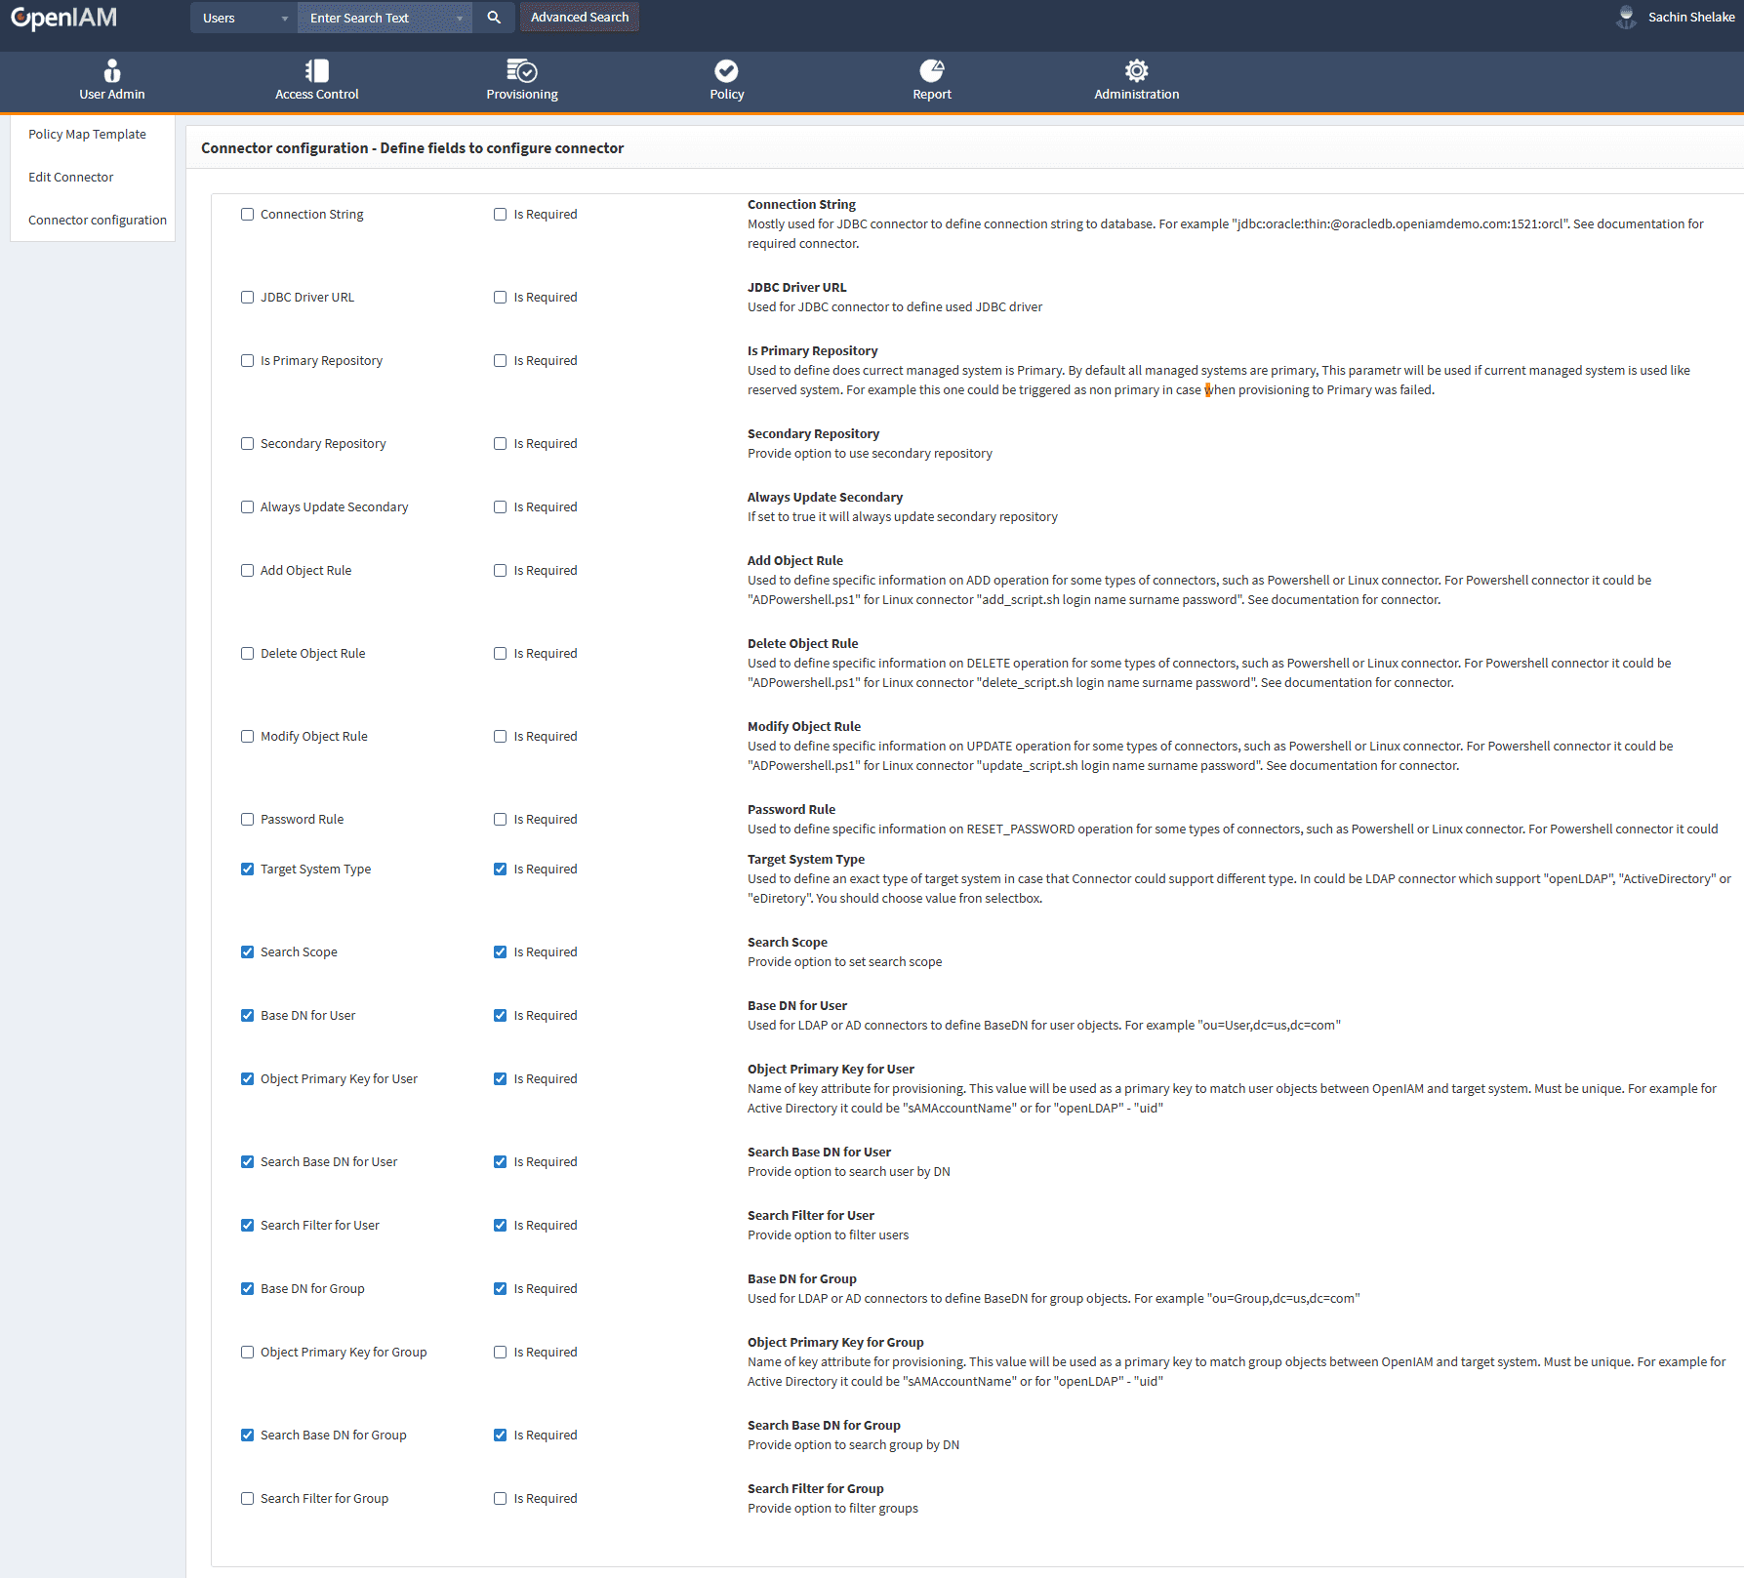Uncheck the Target System Type checkbox

point(248,870)
